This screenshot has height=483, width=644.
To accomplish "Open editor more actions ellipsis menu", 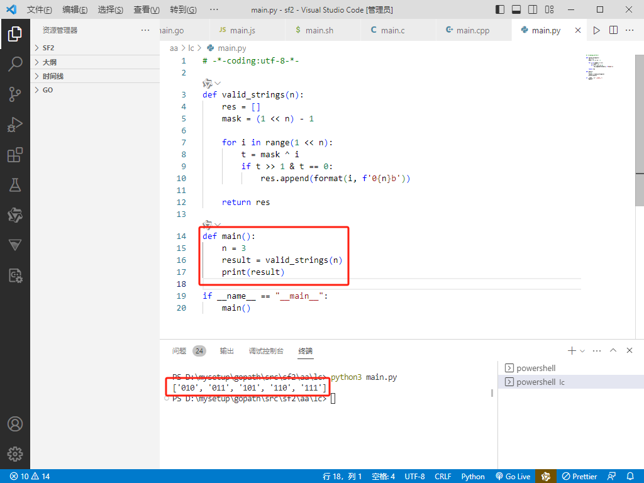I will (x=630, y=30).
